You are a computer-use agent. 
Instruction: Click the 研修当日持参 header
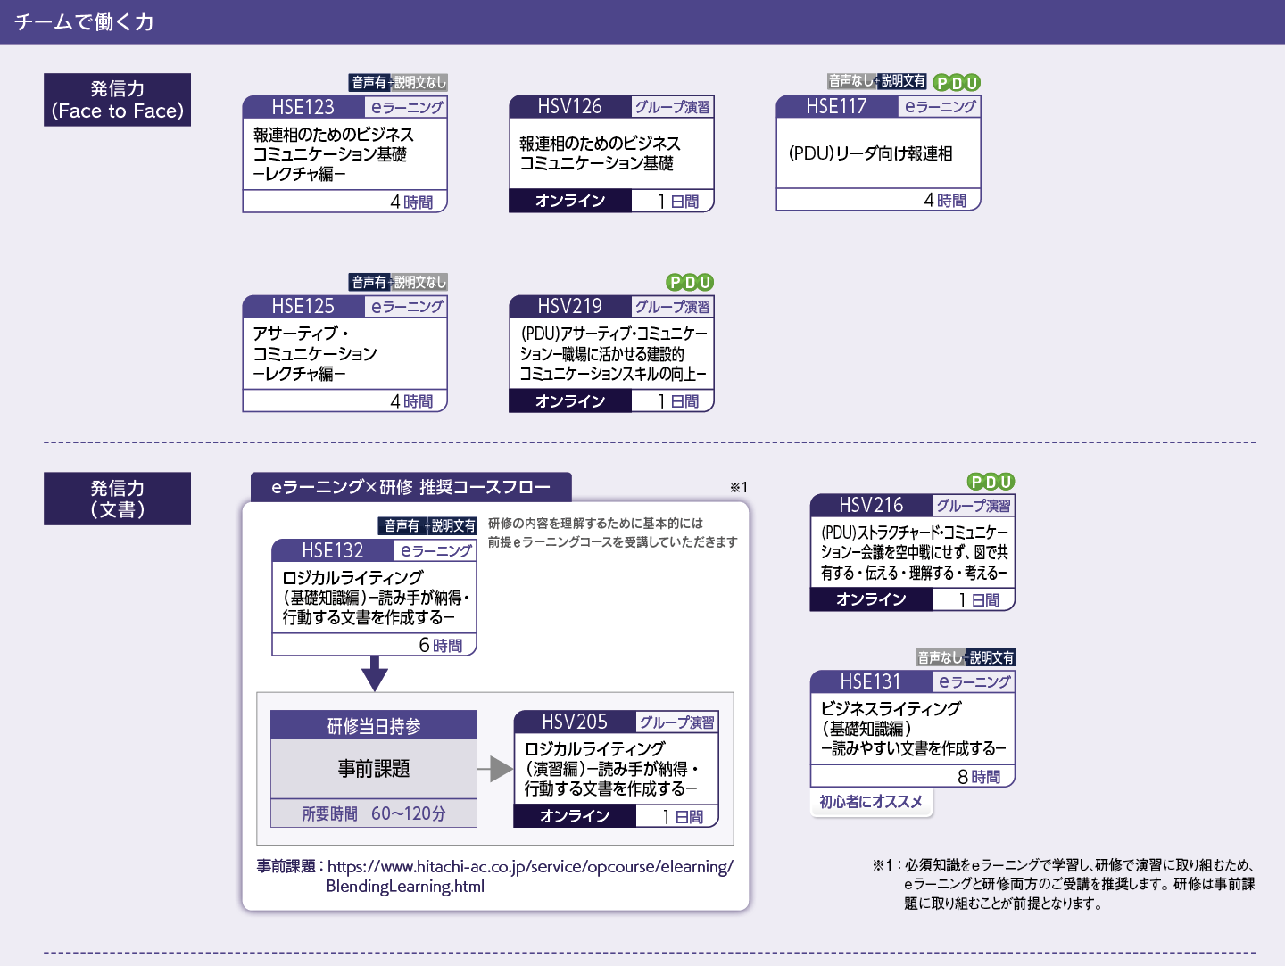374,725
